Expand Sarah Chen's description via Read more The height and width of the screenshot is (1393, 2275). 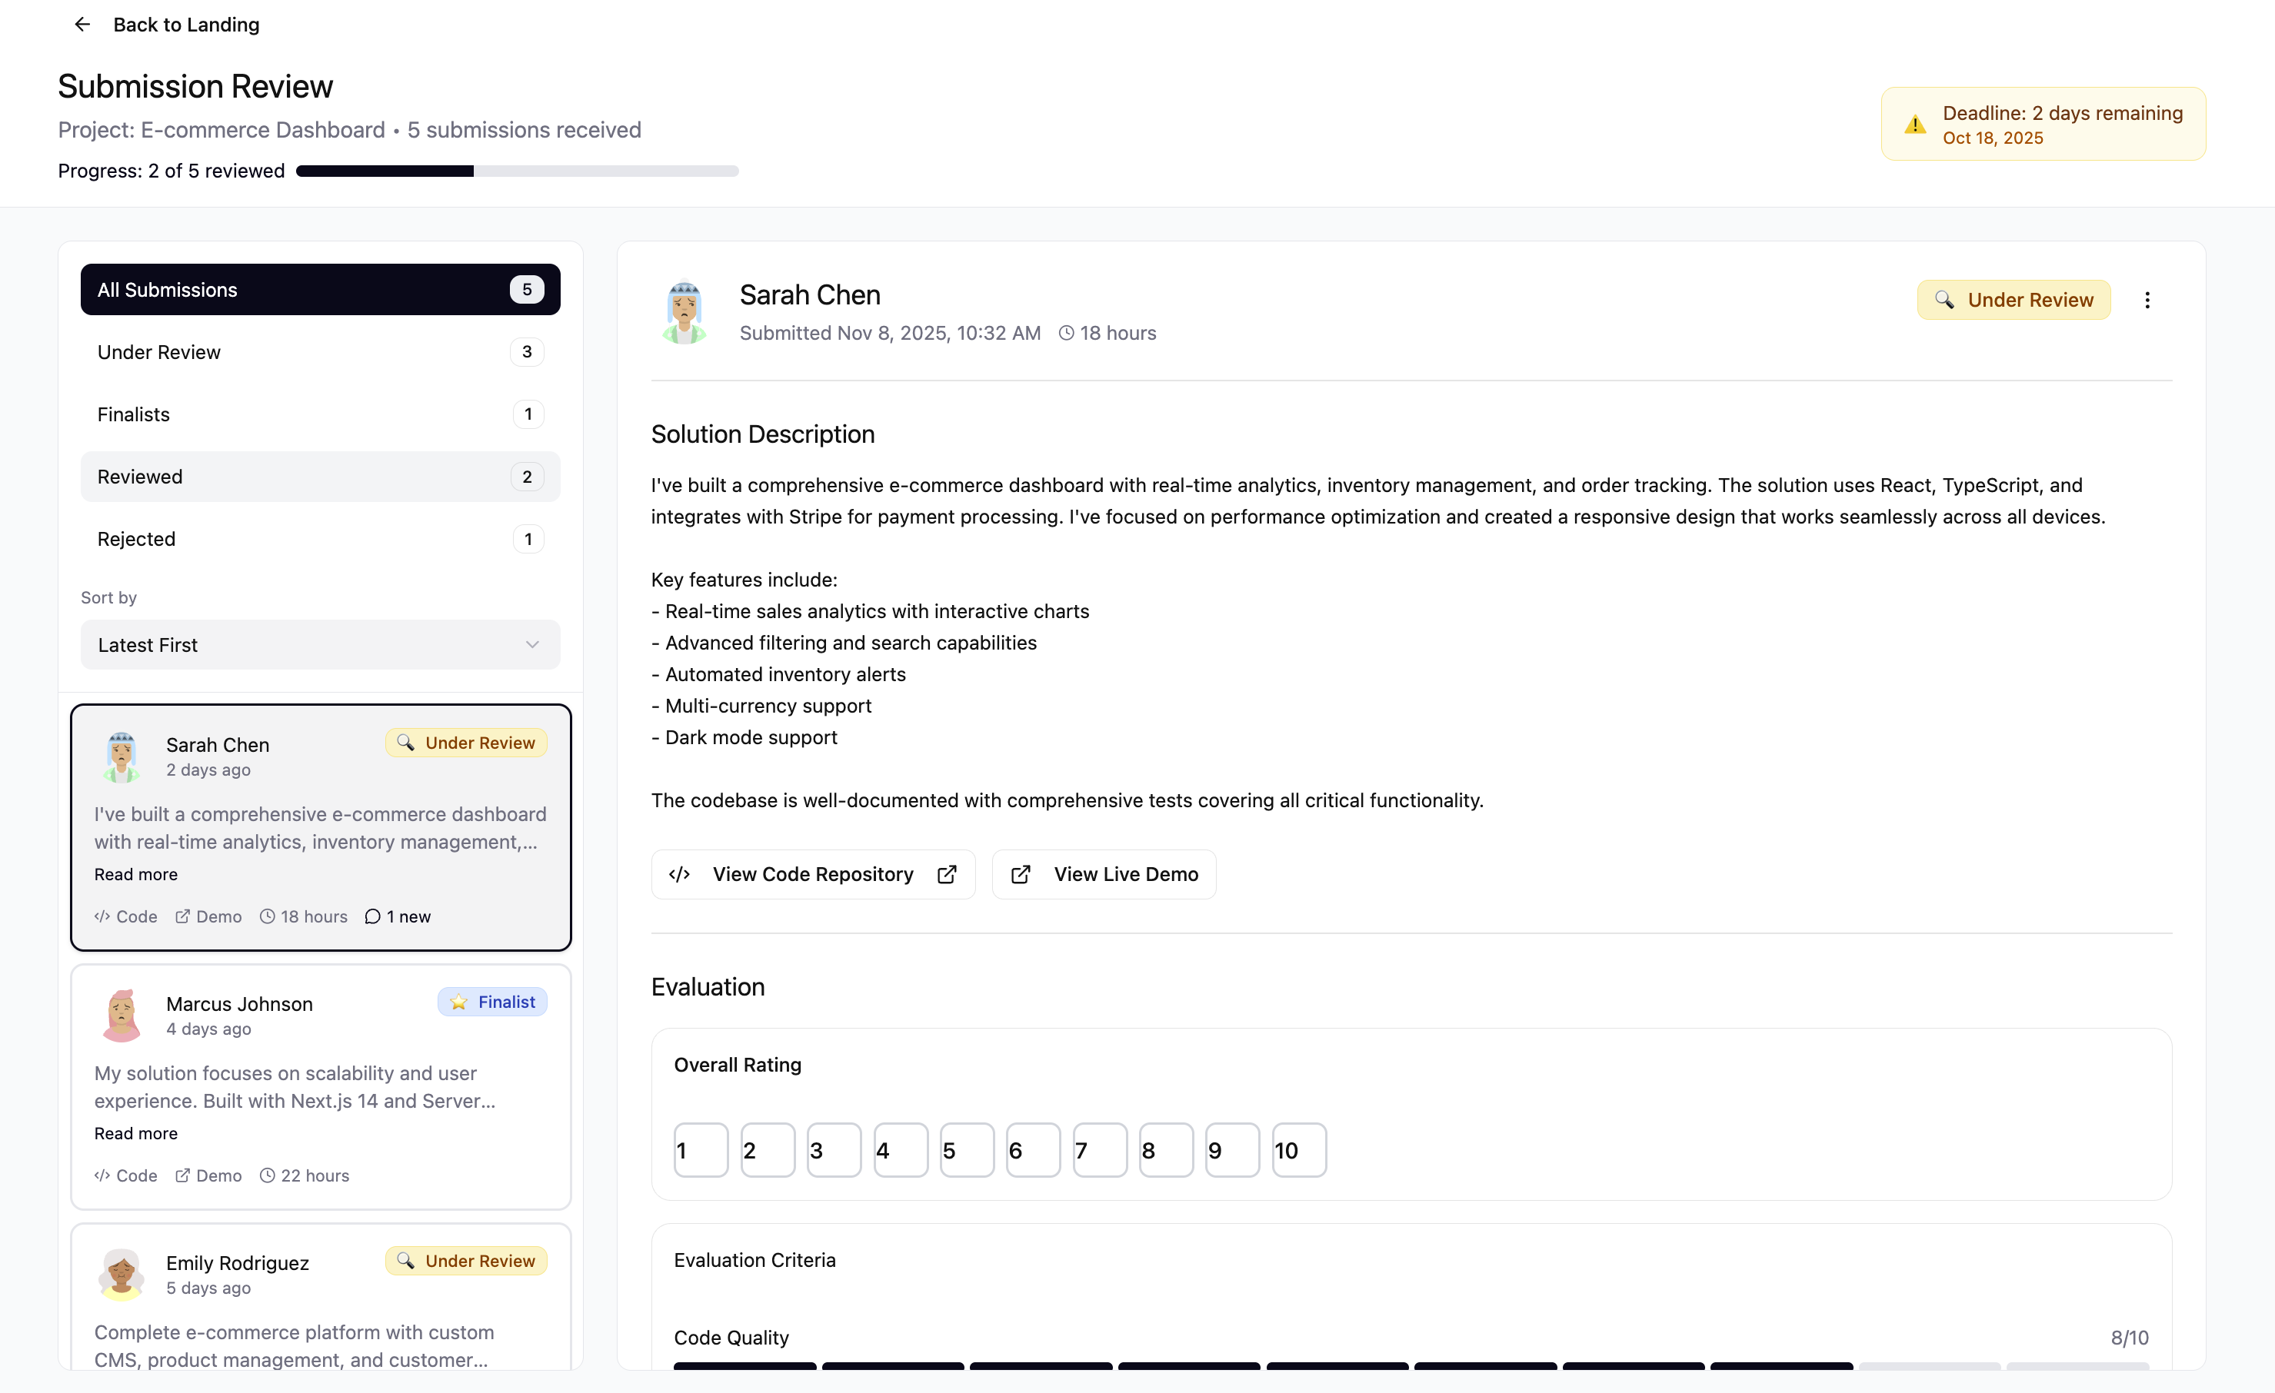135,874
